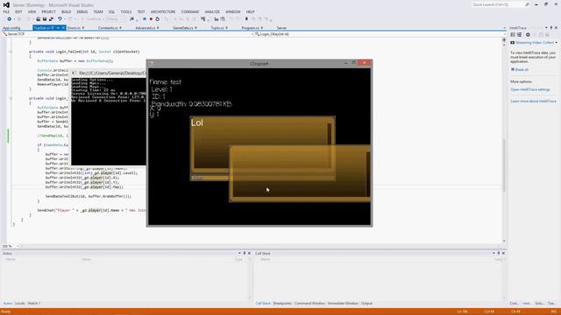Switch to the Command Window tab
561x315 pixels.
[x=309, y=304]
